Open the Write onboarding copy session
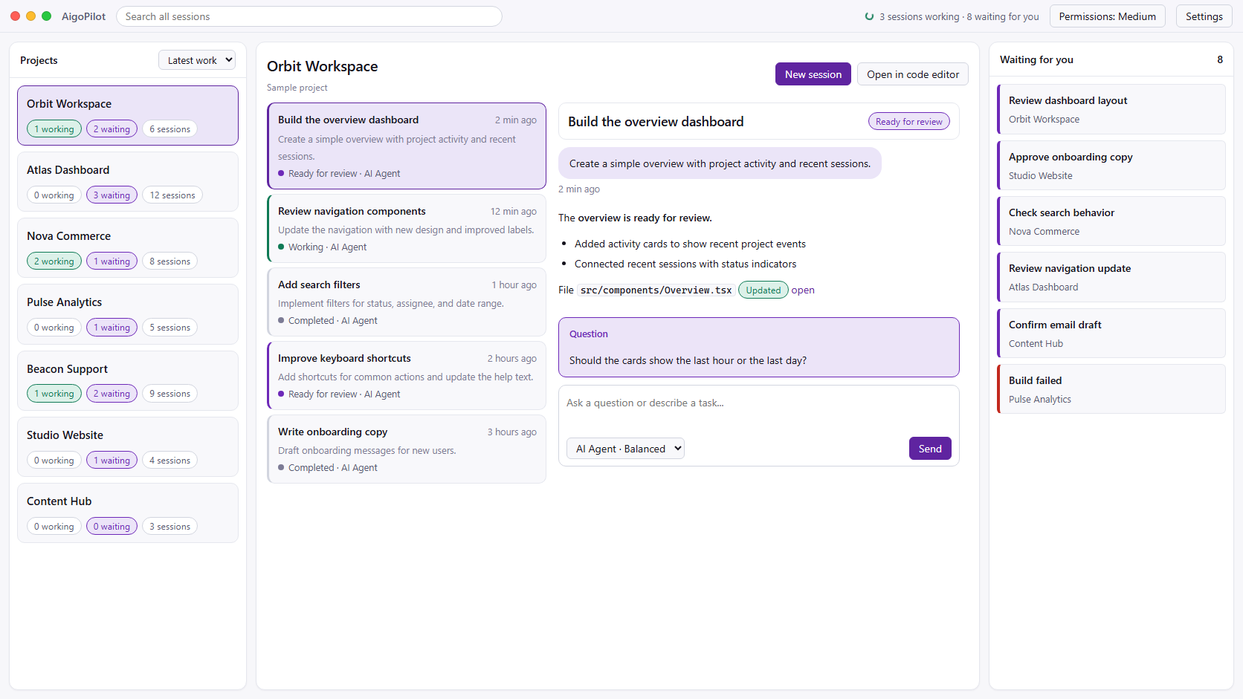 (x=407, y=449)
